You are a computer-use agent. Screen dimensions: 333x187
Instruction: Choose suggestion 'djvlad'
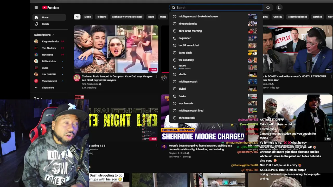(x=216, y=89)
